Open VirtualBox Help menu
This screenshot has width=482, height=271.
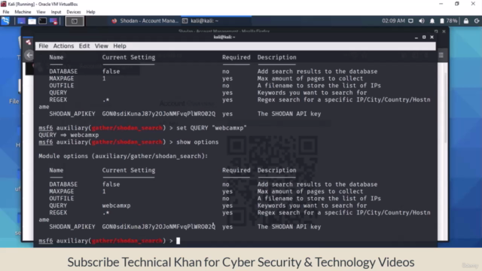point(90,12)
